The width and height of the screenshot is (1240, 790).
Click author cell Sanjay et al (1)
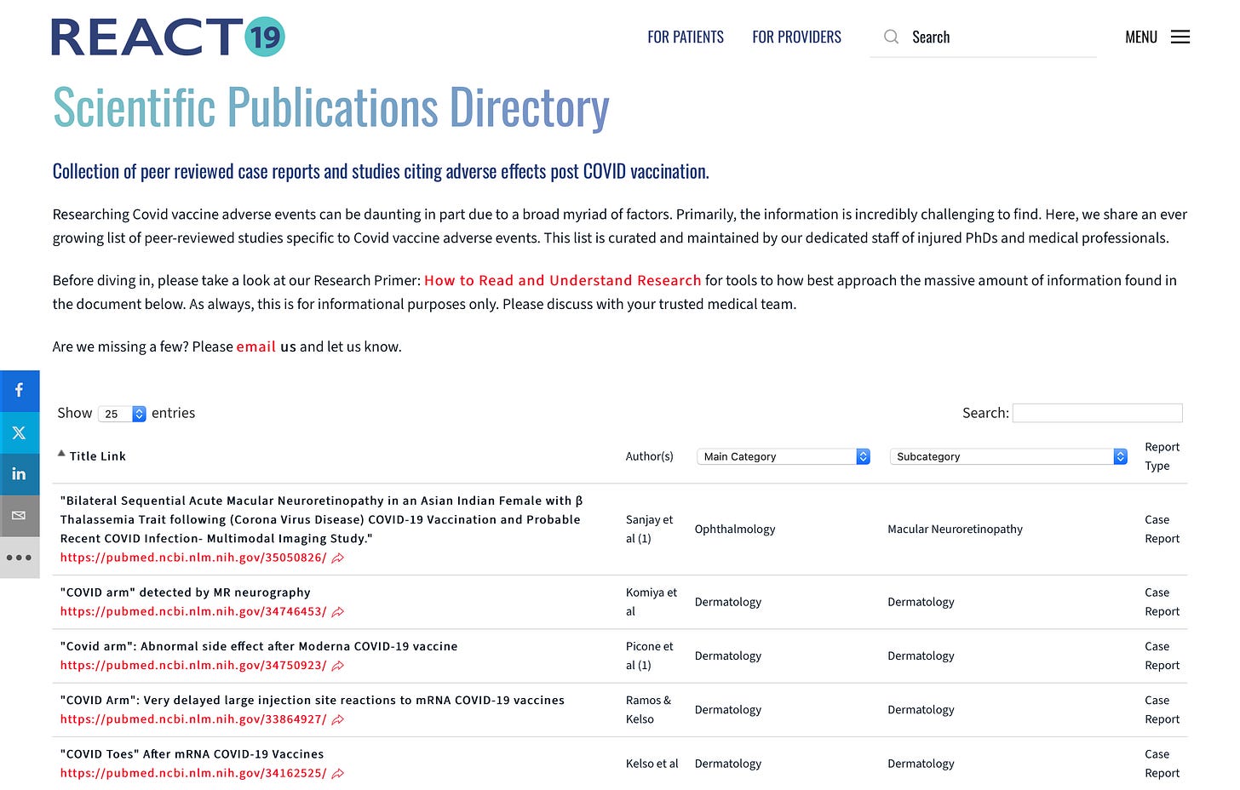[650, 529]
